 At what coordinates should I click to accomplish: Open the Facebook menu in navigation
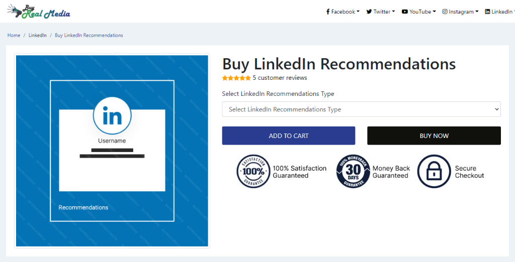(x=342, y=12)
